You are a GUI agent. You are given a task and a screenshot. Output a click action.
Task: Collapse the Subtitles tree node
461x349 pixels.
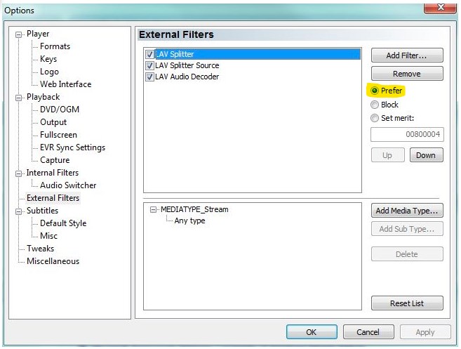(18, 211)
